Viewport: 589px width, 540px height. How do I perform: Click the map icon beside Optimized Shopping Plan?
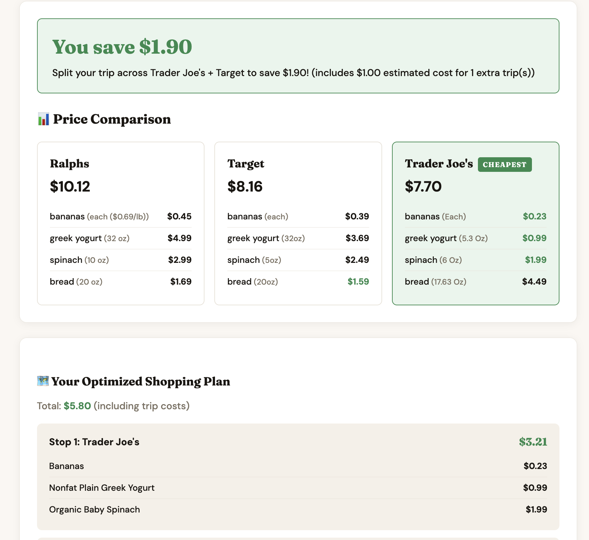pos(43,381)
